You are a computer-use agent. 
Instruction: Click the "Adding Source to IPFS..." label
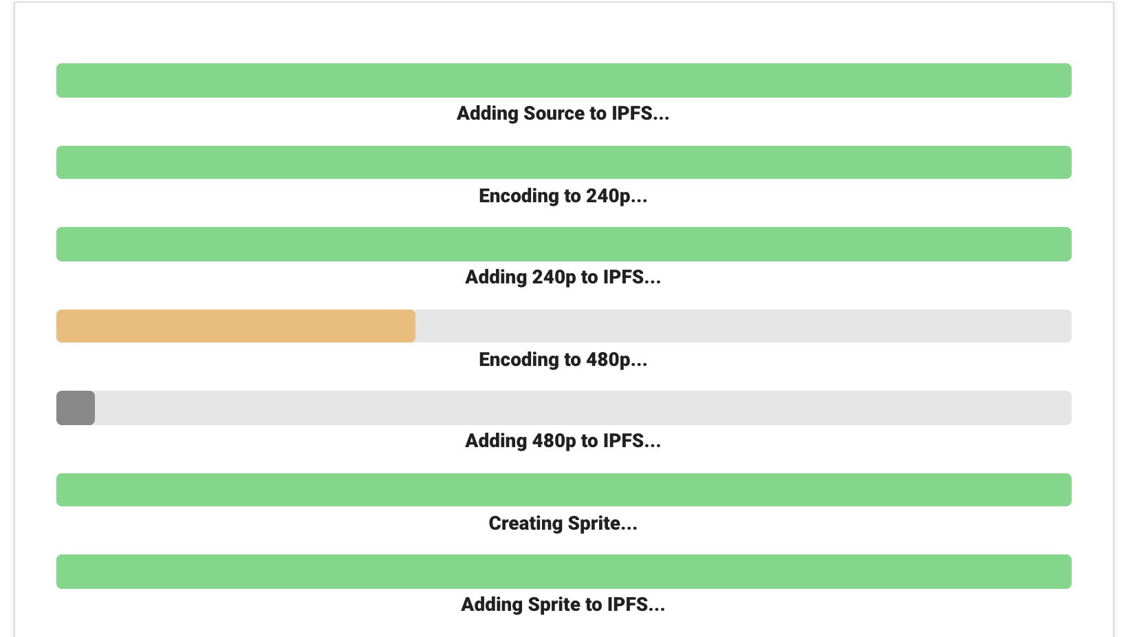point(563,114)
